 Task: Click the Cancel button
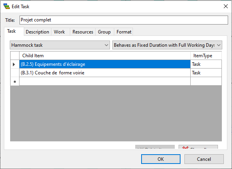(204, 159)
